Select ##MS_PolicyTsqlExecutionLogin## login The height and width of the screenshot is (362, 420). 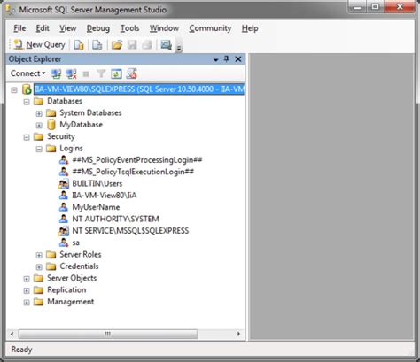pos(133,172)
